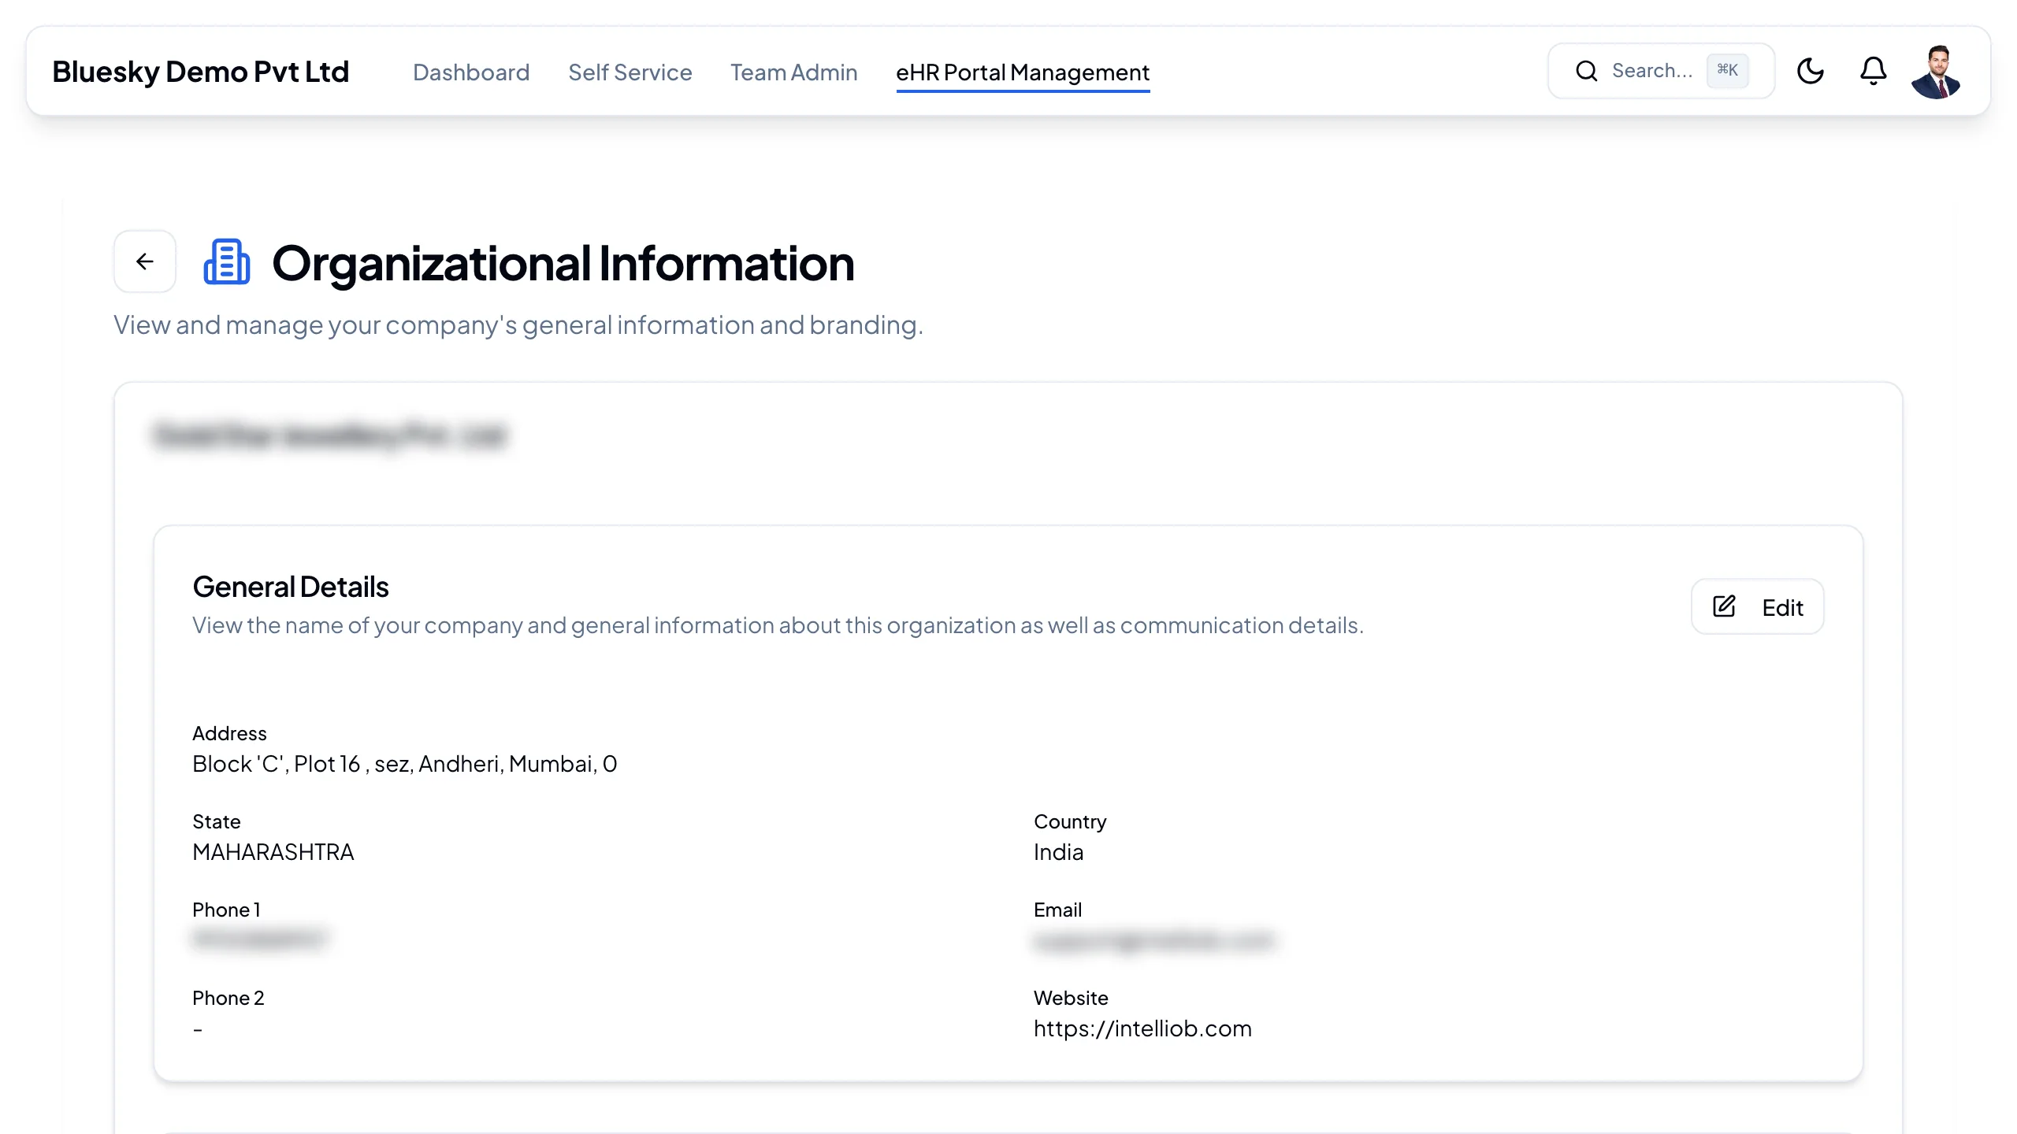Open the user profile avatar
The image size is (2017, 1134).
coord(1936,72)
